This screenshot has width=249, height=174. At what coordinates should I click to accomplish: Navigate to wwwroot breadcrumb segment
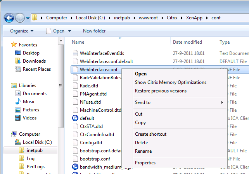(x=148, y=18)
